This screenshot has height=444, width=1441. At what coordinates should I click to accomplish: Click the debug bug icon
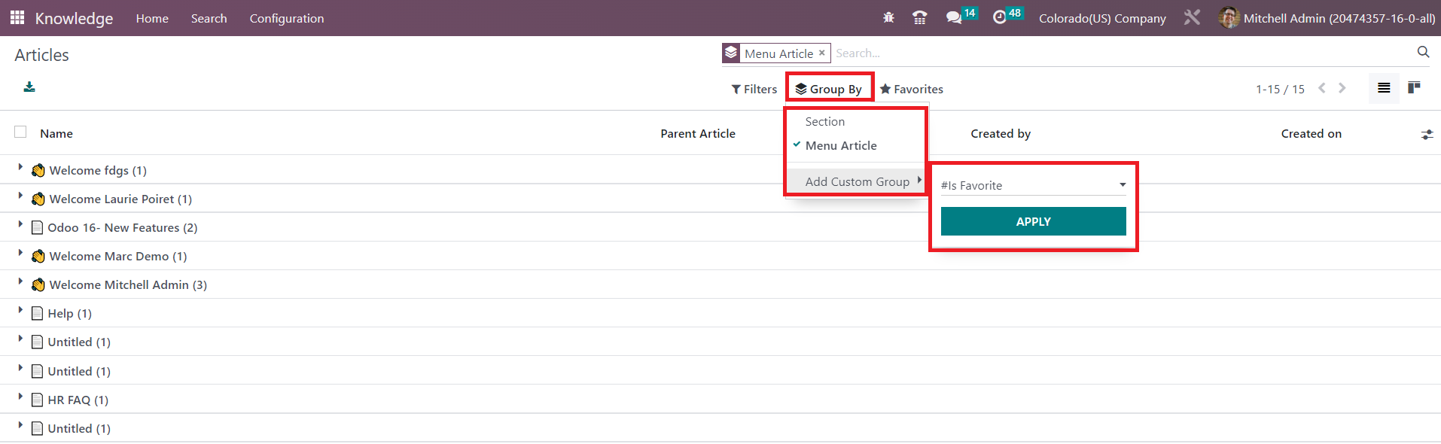[888, 17]
